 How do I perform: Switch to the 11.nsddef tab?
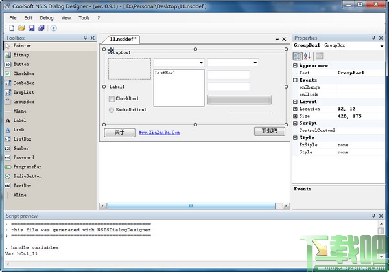(x=123, y=39)
